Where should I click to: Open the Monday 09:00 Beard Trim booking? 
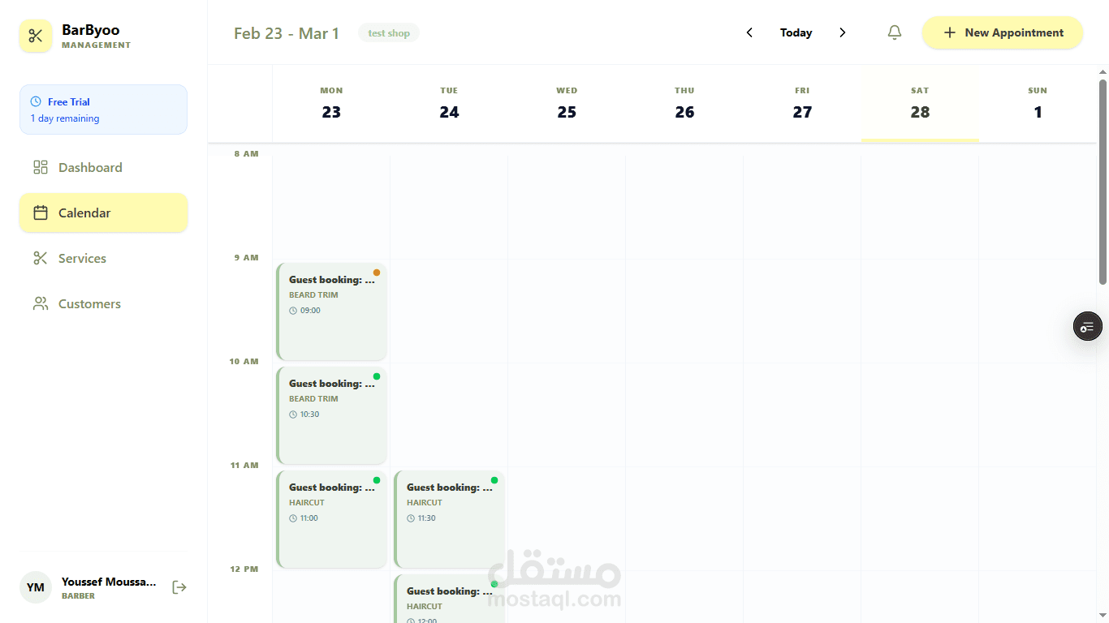click(x=331, y=311)
